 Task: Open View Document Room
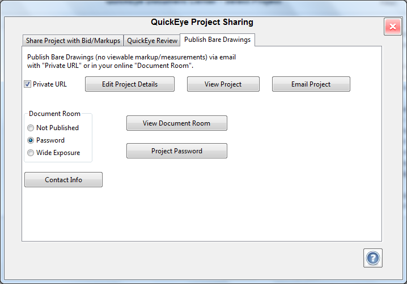(x=177, y=123)
